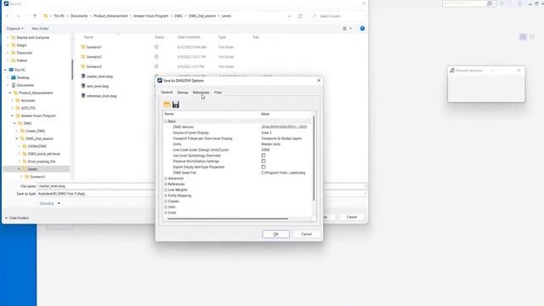
Task: Switch to the Filter tab
Action: click(218, 93)
